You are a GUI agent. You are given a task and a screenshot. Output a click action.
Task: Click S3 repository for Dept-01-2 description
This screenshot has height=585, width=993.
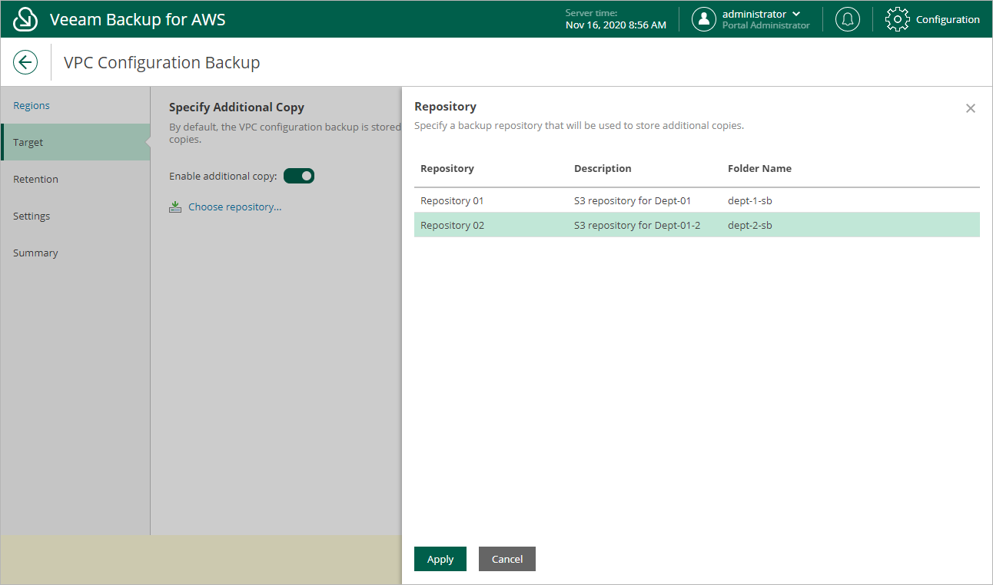click(x=637, y=225)
